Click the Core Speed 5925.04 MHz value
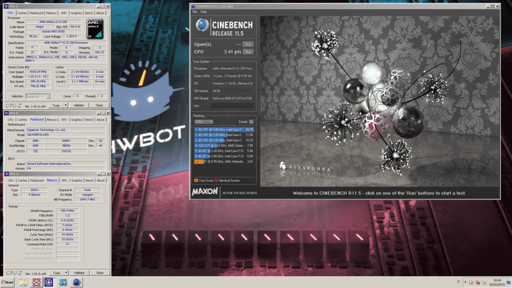 (38, 72)
